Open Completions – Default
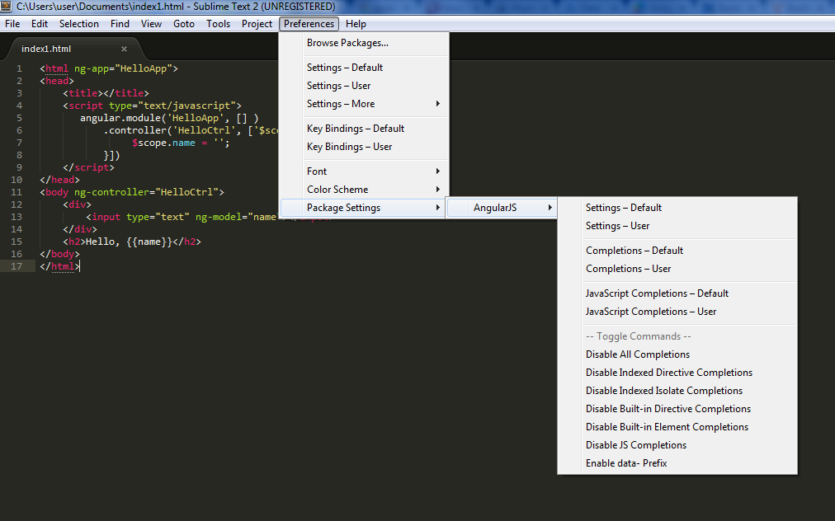 pyautogui.click(x=677, y=250)
